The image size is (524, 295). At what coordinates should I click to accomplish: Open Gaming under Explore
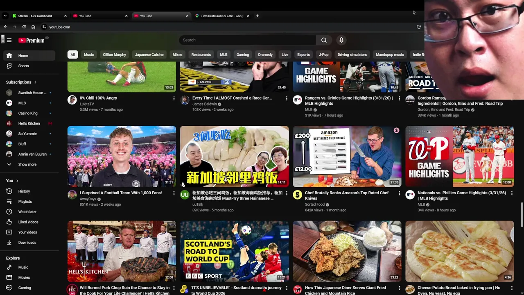tap(29, 288)
